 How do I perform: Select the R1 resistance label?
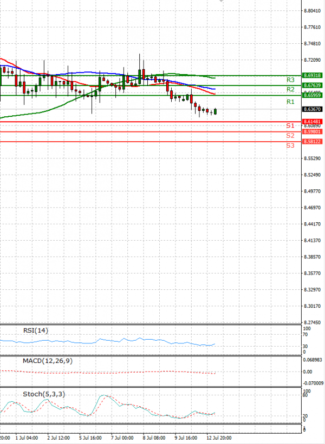[x=290, y=102]
